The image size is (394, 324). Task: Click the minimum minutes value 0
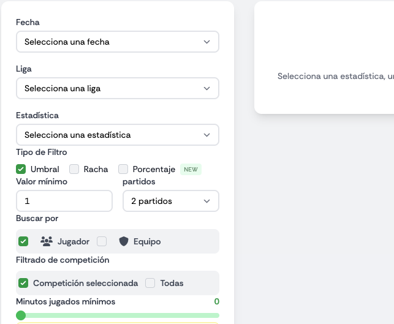pyautogui.click(x=216, y=301)
